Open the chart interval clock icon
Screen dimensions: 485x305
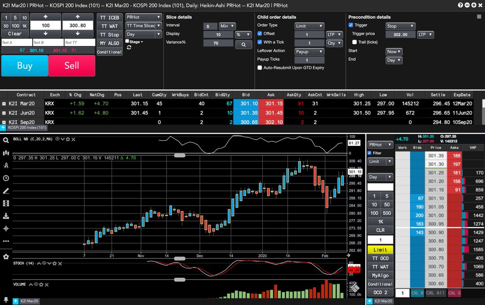(6, 178)
